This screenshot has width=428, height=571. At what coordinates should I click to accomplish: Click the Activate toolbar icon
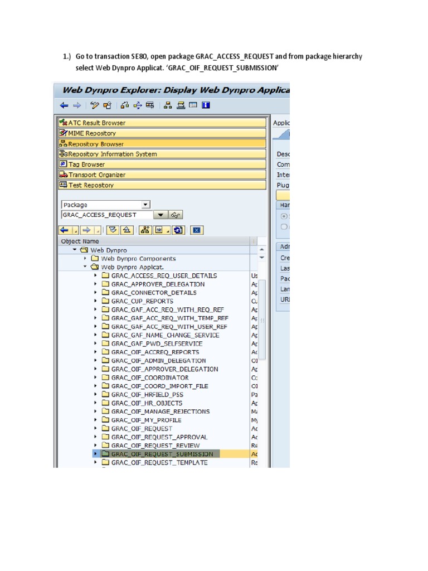point(138,105)
